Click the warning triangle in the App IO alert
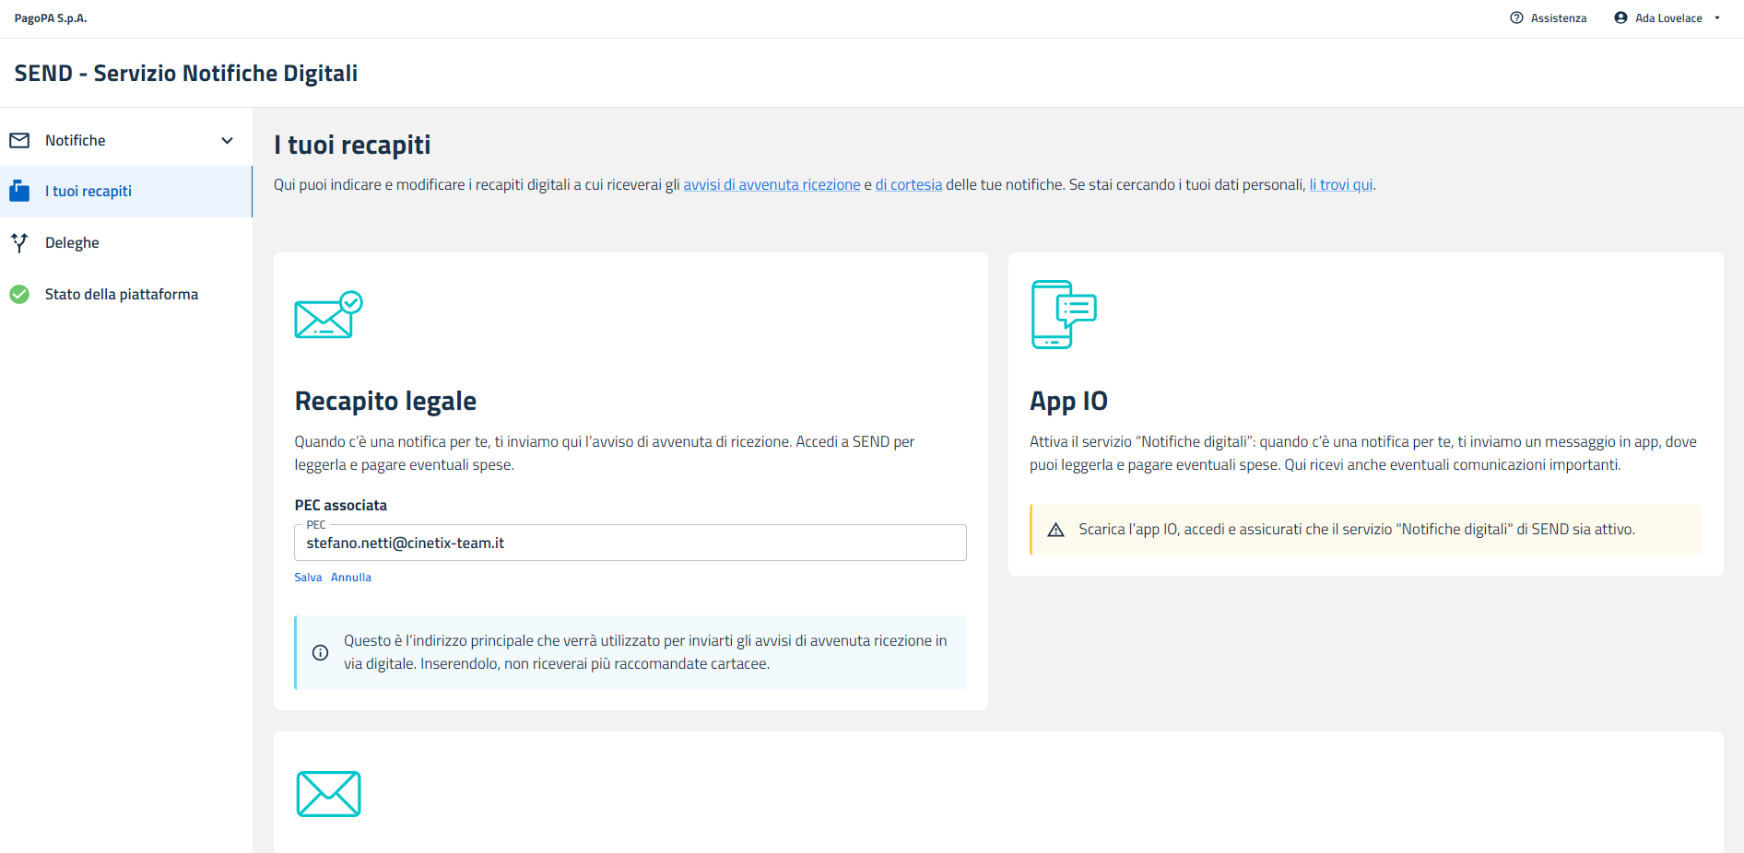The image size is (1744, 853). tap(1056, 530)
